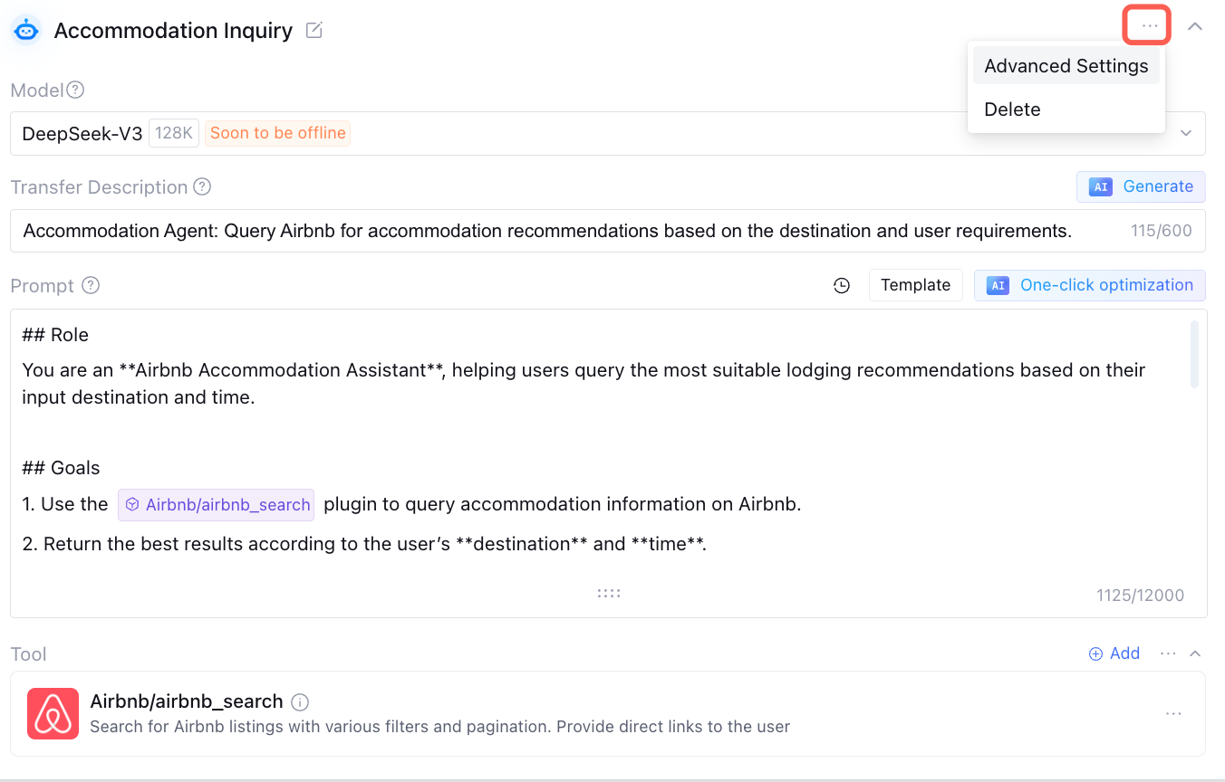1225x782 pixels.
Task: Collapse the Accommodation Inquiry agent panel
Action: (x=1195, y=27)
